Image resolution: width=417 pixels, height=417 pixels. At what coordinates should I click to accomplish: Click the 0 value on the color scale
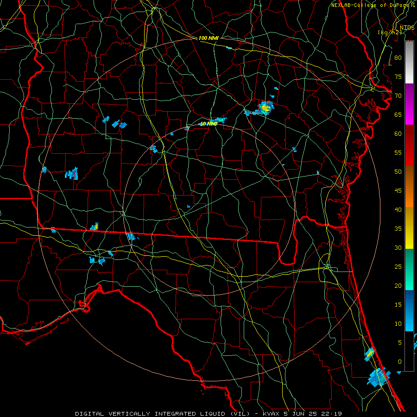click(400, 362)
